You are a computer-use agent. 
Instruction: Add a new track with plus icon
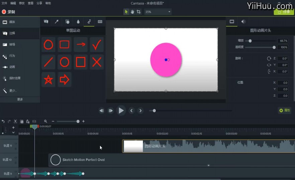13,127
